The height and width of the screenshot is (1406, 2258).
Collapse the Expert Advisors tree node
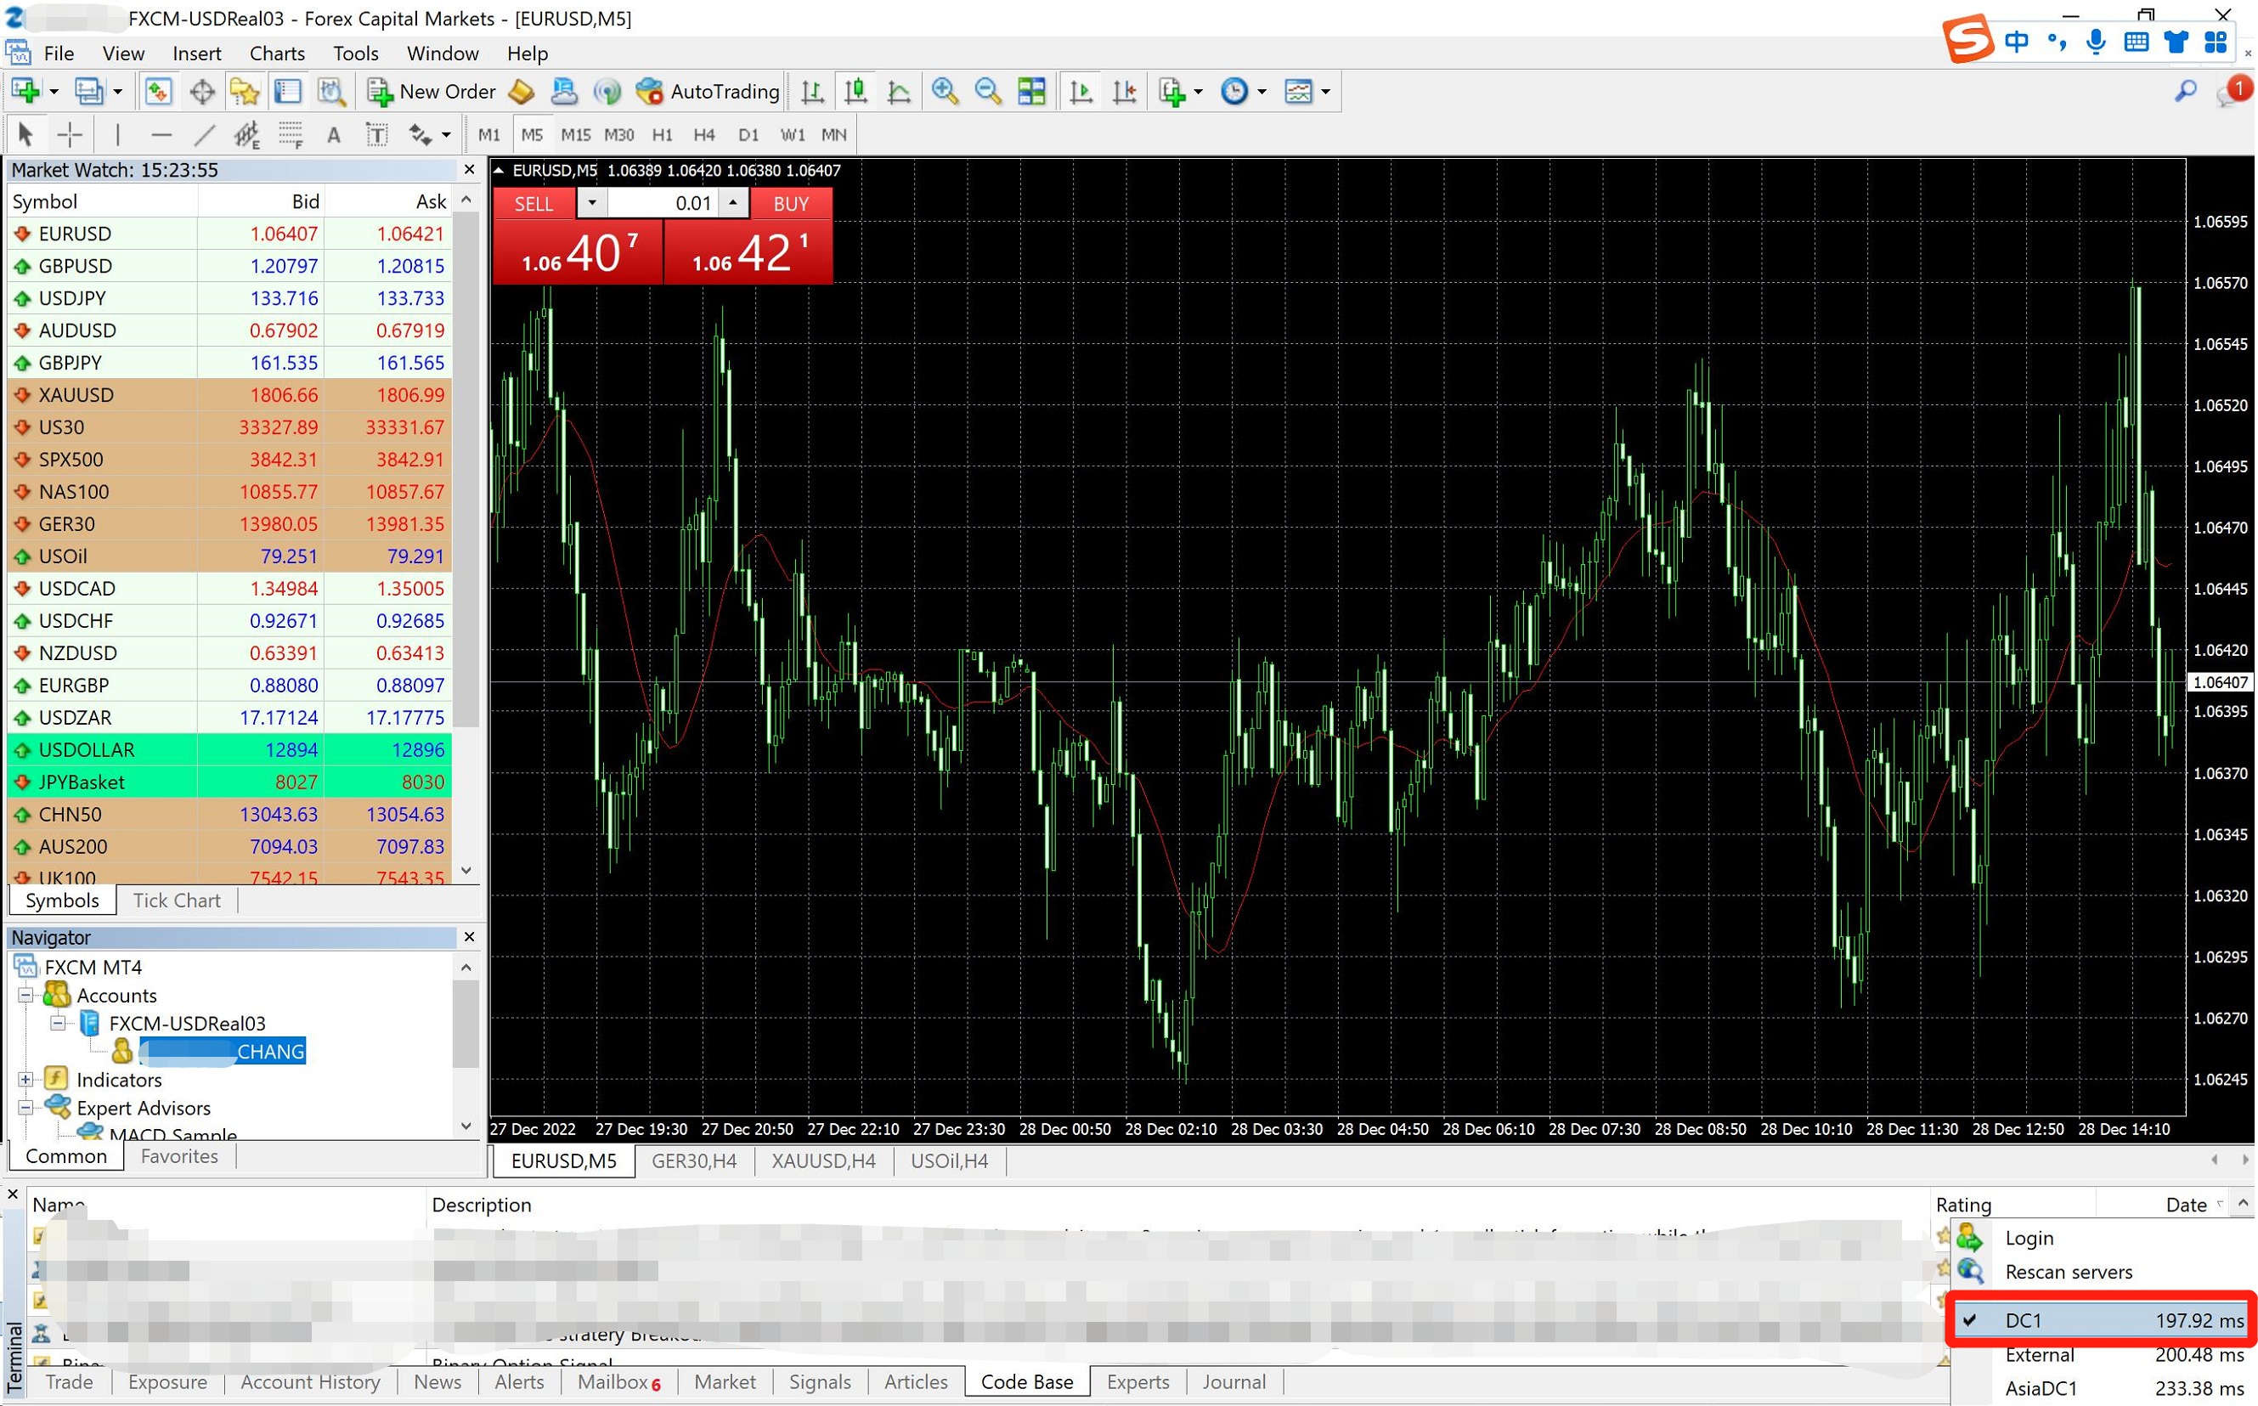pyautogui.click(x=26, y=1108)
